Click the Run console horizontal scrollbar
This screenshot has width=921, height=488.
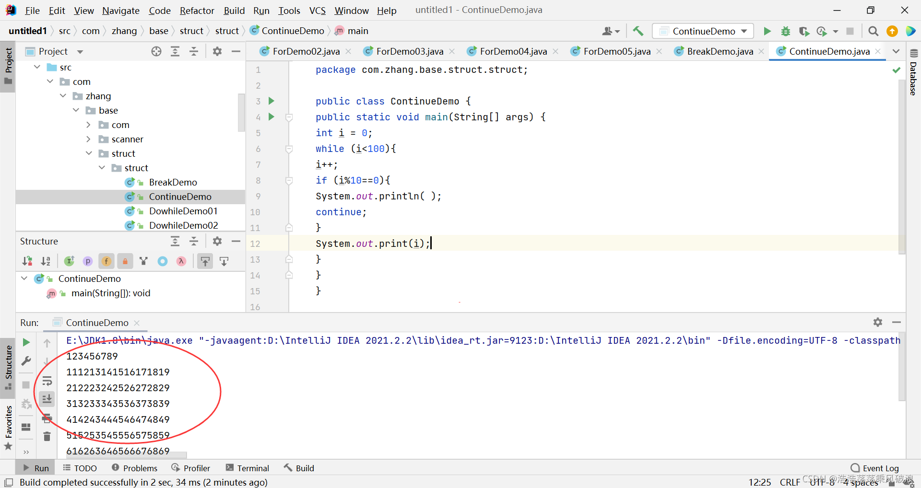(x=126, y=454)
